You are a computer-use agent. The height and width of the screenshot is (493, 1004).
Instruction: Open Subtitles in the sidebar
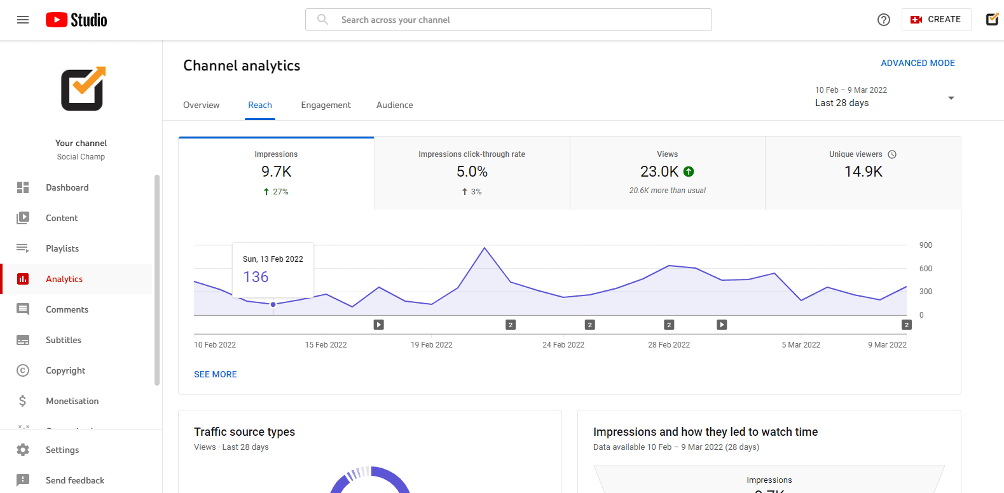[x=64, y=340]
